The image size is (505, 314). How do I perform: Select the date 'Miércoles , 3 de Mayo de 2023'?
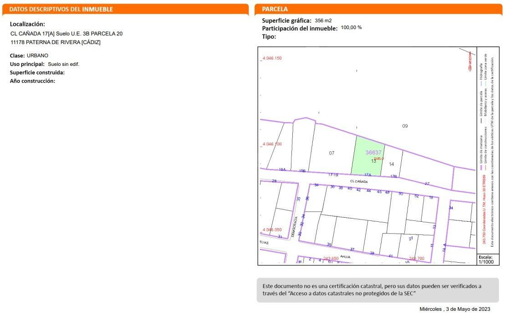click(455, 309)
